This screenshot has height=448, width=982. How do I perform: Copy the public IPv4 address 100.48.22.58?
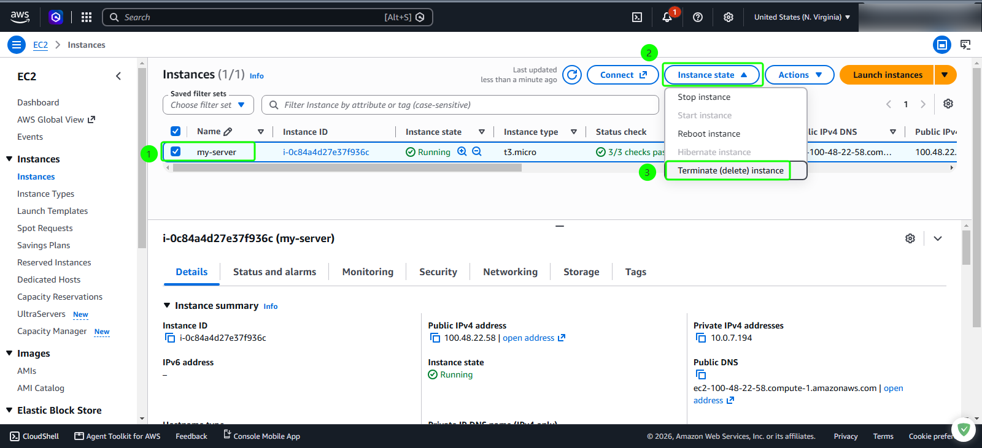pos(435,338)
